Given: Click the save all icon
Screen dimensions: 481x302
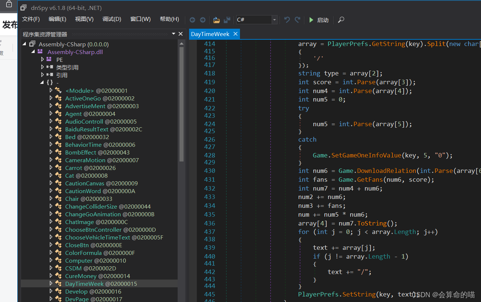Looking at the screenshot, I should [227, 20].
